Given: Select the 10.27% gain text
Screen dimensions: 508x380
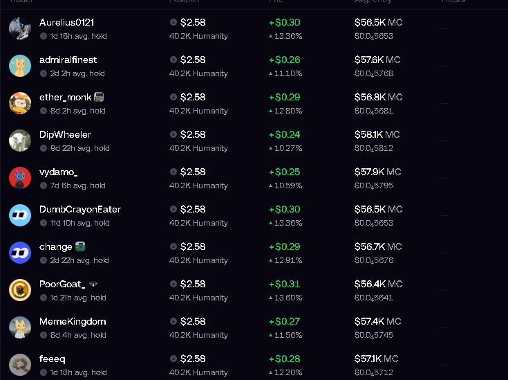Looking at the screenshot, I should (x=288, y=148).
